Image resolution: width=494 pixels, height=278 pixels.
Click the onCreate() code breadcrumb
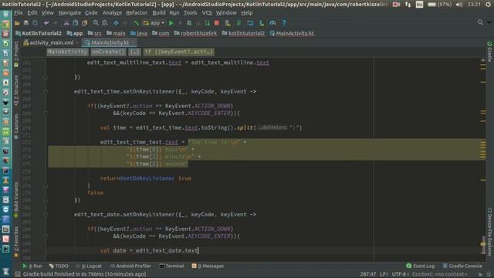click(x=108, y=52)
